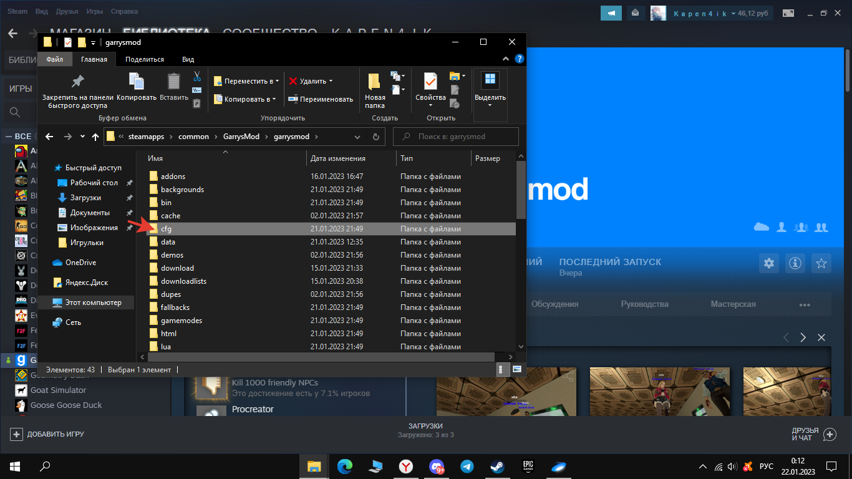Collapse the Explorer ribbon with the chevron
This screenshot has height=479, width=852.
(x=505, y=59)
